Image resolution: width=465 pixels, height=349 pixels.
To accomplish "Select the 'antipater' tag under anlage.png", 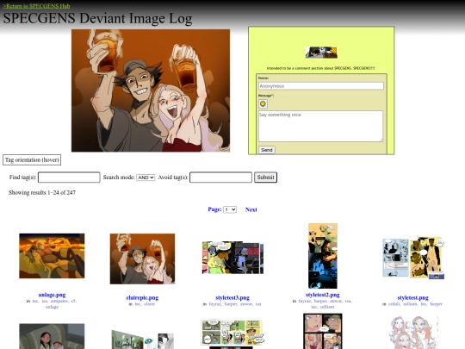I will [x=59, y=301].
